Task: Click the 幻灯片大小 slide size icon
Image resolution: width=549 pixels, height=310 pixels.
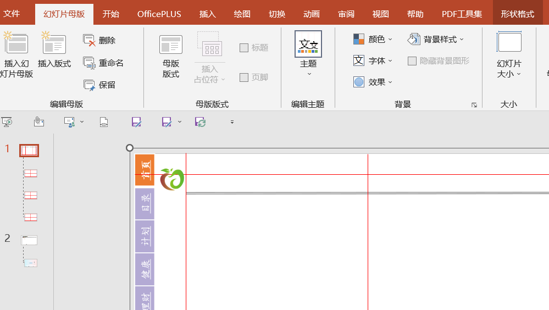Action: (509, 42)
